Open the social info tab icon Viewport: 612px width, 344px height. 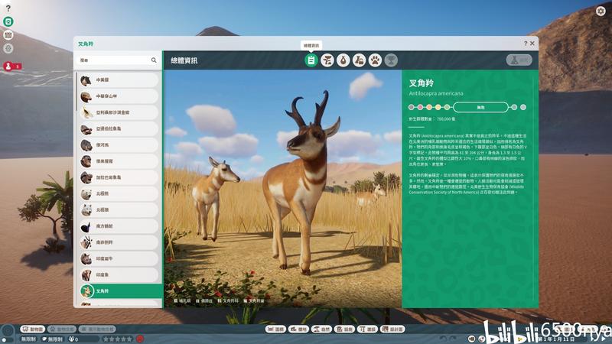click(359, 60)
